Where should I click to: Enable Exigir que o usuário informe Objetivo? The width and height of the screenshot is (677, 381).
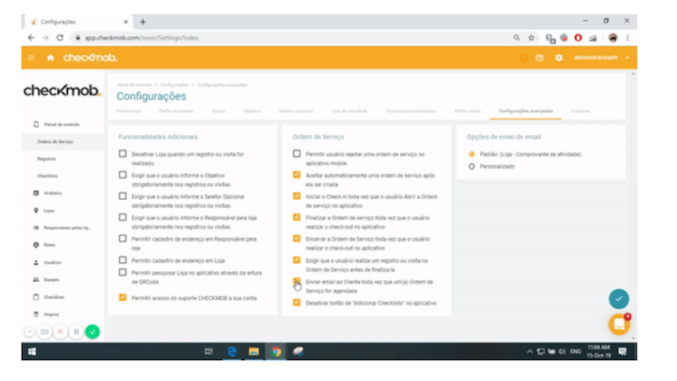pos(123,175)
